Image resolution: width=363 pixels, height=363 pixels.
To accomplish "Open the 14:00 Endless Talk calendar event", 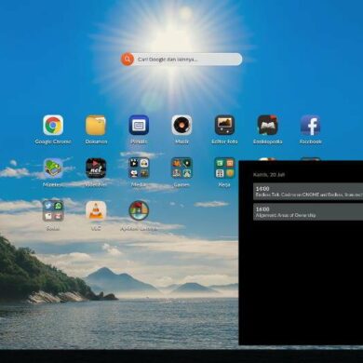I will (308, 192).
